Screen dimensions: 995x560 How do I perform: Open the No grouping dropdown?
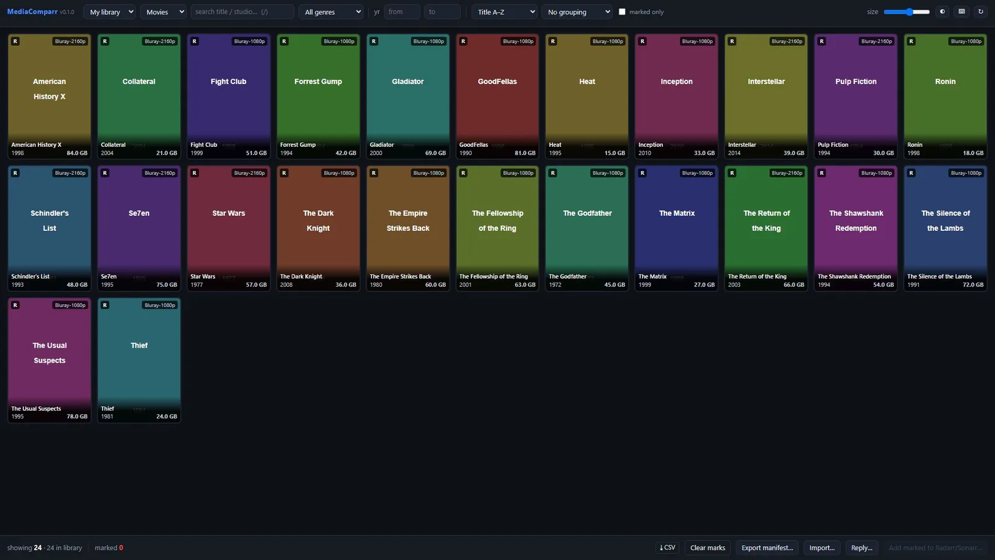[577, 12]
